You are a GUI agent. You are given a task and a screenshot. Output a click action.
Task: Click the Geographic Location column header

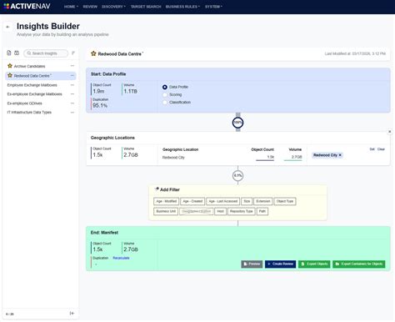(x=180, y=149)
